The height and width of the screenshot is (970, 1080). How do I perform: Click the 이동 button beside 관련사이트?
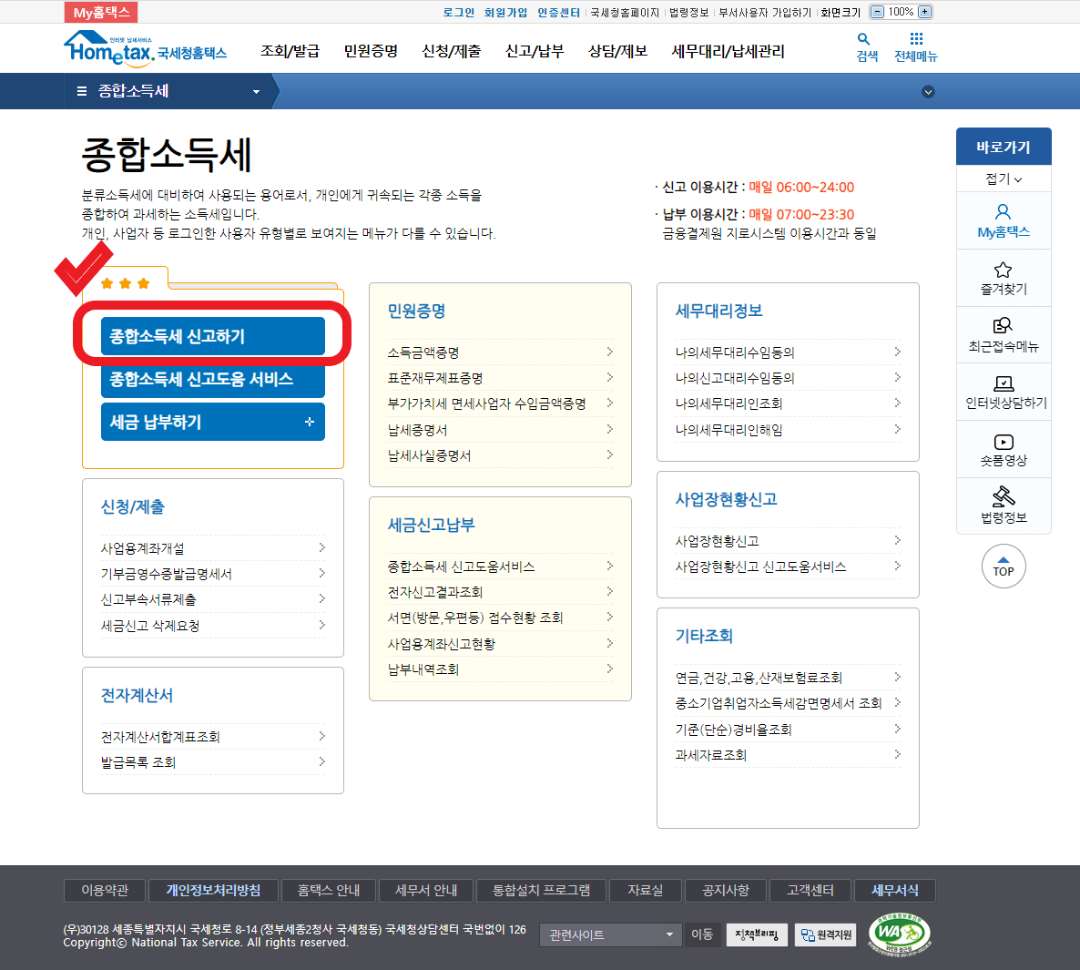[x=702, y=934]
